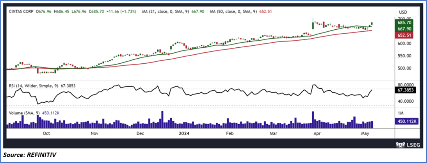427x163 pixels.
Task: Click the 550.00 price axis label
Action: [404, 56]
